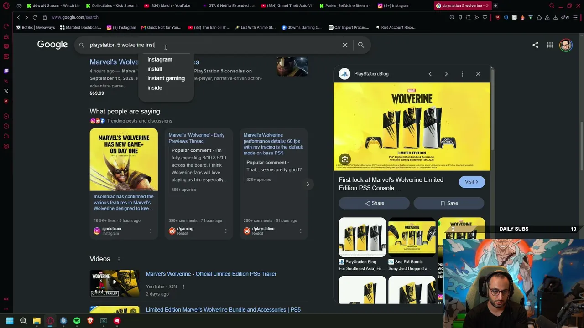Show next image in the preview panel
Viewport: 584px width, 328px height.
click(446, 74)
